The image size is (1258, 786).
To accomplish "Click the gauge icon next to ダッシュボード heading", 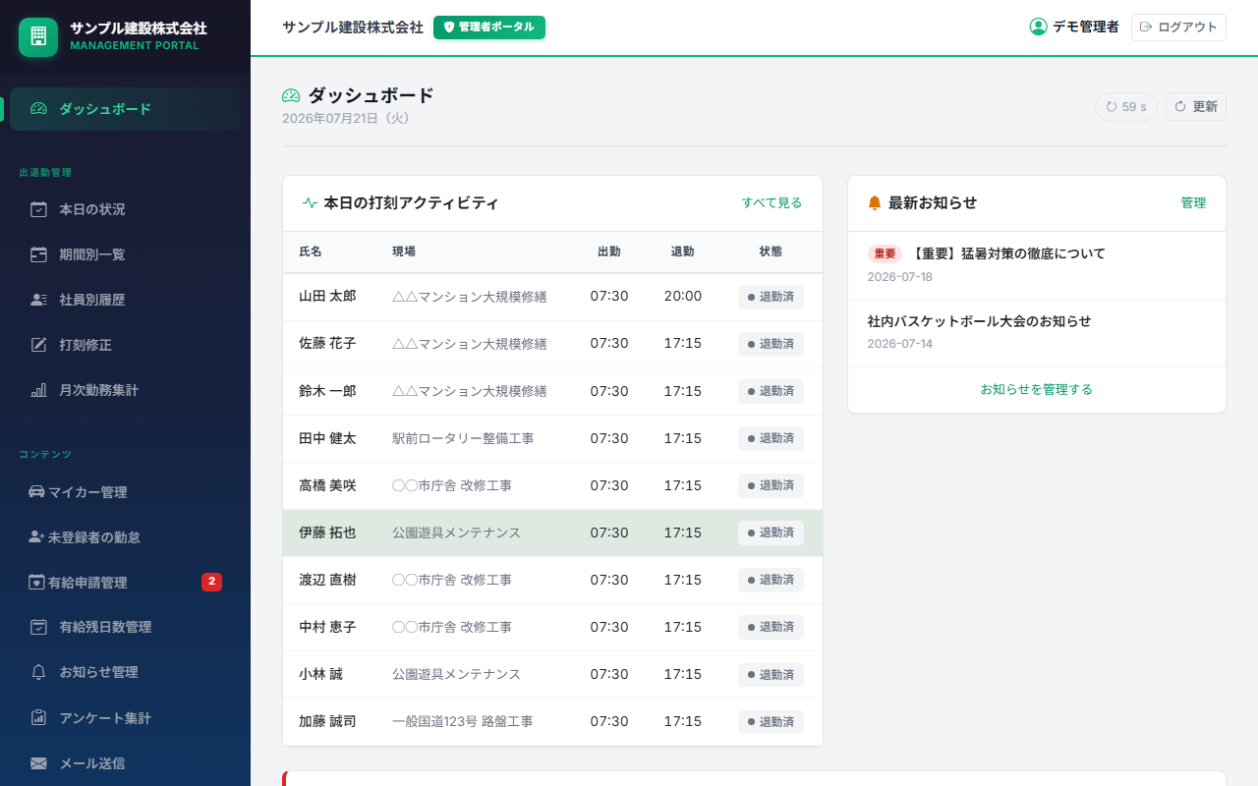I will pos(291,95).
